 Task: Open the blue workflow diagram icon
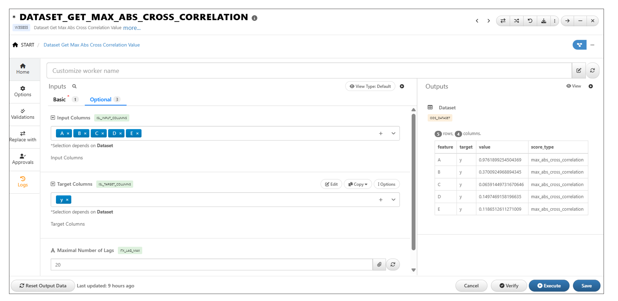pyautogui.click(x=579, y=45)
